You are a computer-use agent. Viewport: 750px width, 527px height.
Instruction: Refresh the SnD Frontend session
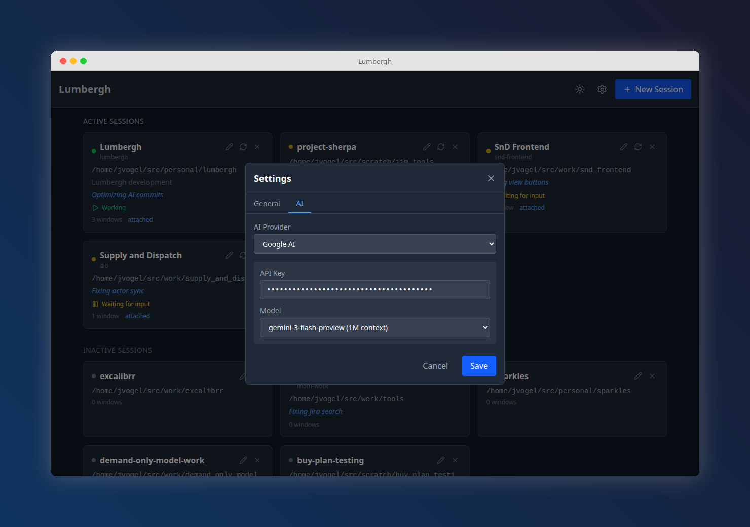(637, 147)
